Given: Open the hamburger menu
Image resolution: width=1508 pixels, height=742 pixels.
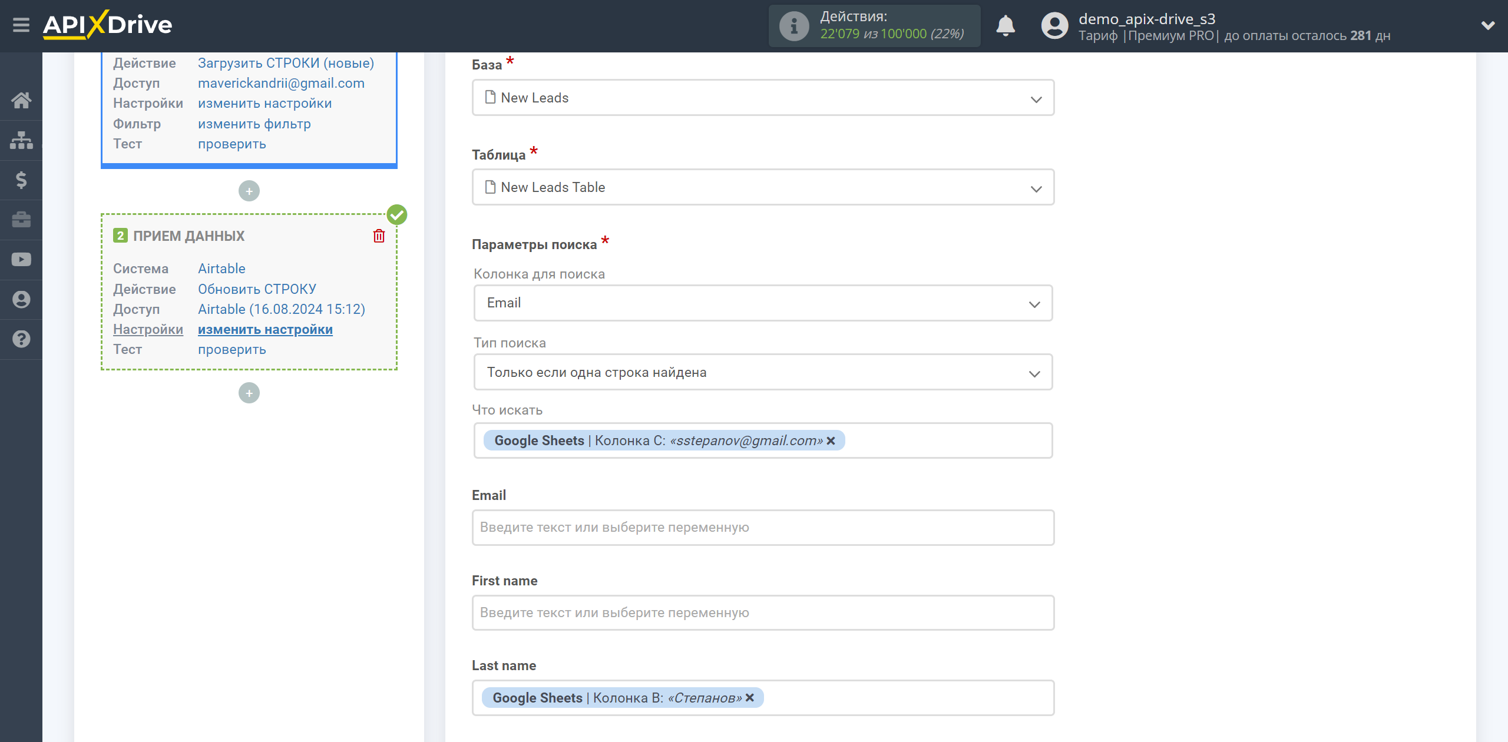Looking at the screenshot, I should click(21, 25).
